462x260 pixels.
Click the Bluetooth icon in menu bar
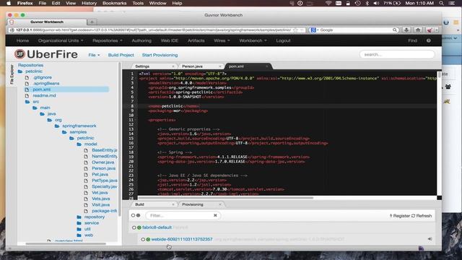tap(367, 3)
